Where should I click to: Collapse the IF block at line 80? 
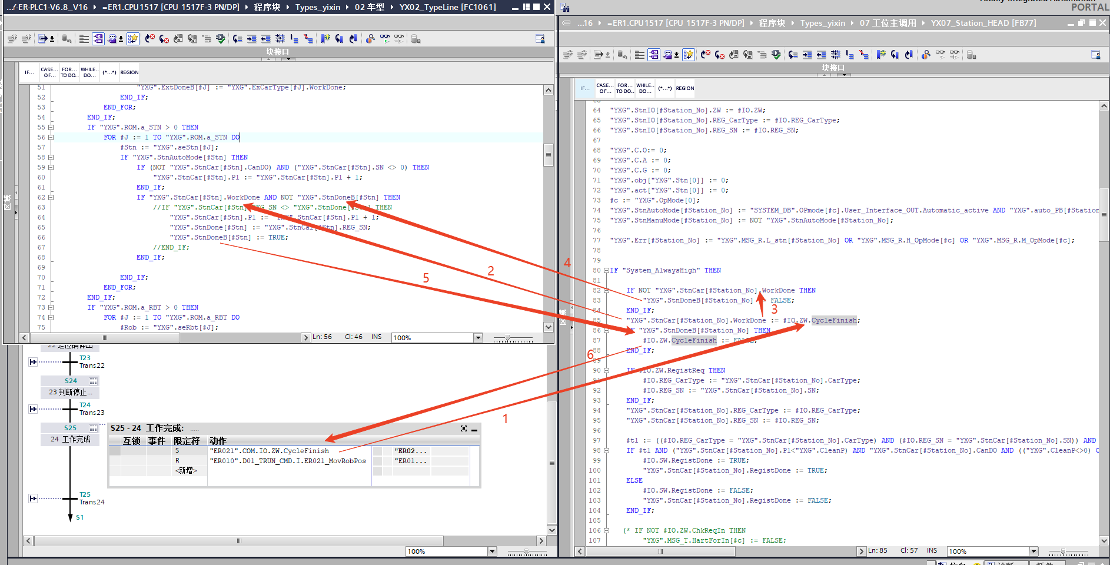point(606,271)
